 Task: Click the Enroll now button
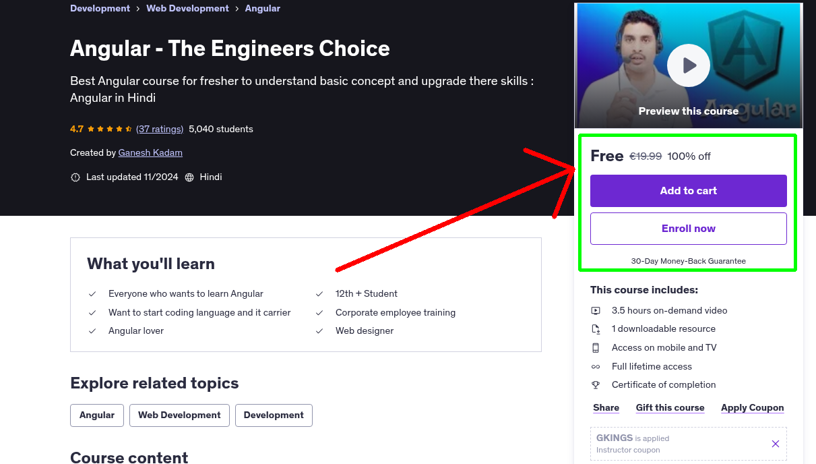689,229
